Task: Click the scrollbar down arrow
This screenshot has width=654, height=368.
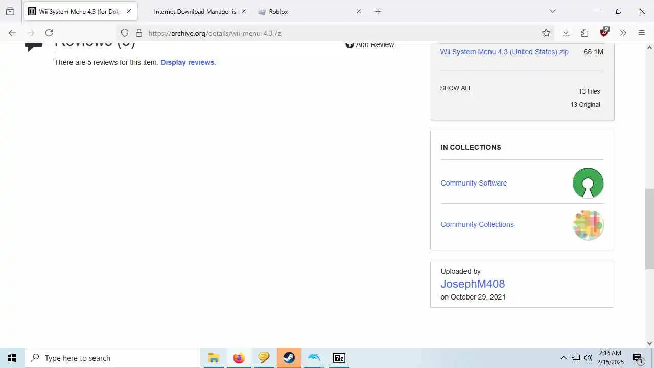Action: 649,343
